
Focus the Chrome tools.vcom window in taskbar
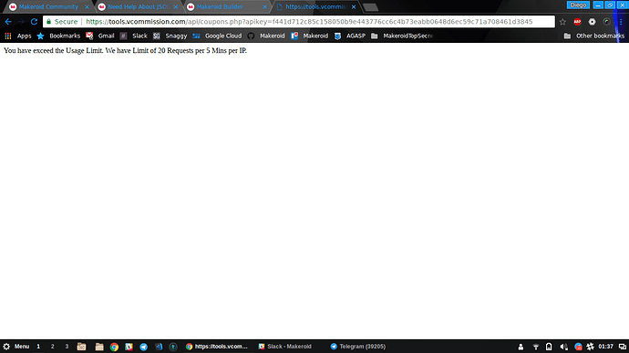(217, 347)
